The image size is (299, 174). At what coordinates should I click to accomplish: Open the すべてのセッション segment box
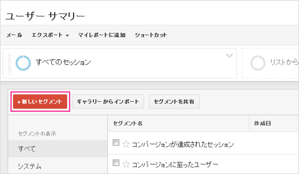(x=120, y=63)
